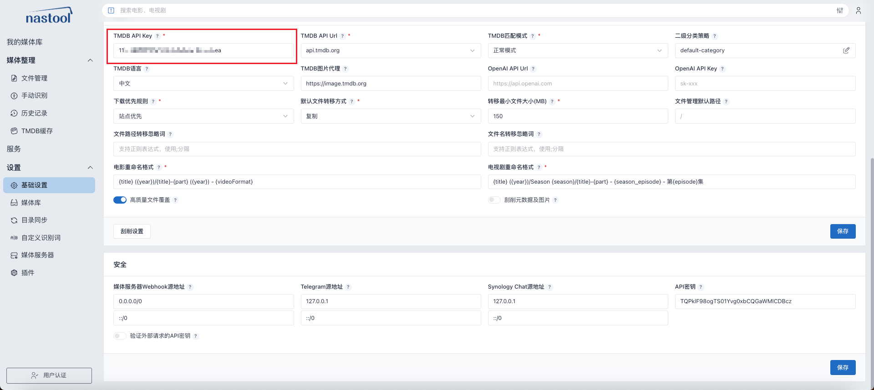Select 基础设置 in sidebar
This screenshot has width=874, height=390.
(x=49, y=185)
